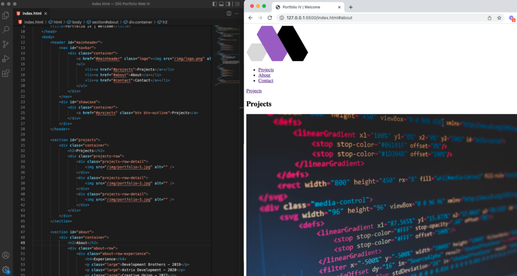This screenshot has width=517, height=276.
Task: Click the code minimap in the editor
Action: point(227,54)
